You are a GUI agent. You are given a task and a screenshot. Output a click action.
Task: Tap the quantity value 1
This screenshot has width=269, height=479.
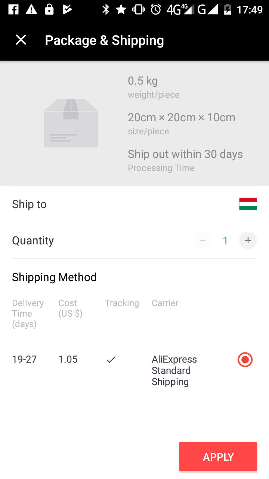tap(225, 241)
